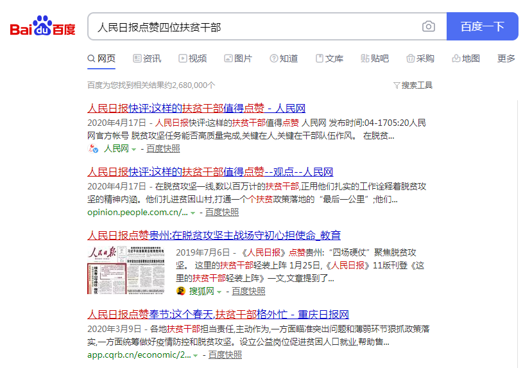Click the 知道 tab question icon
The image size is (523, 368).
274,58
